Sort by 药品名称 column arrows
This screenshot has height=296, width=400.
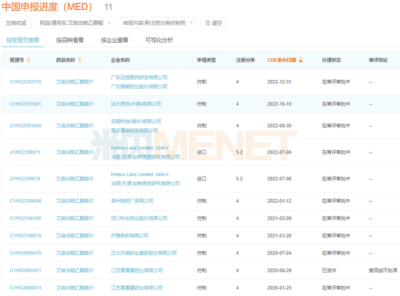point(79,60)
